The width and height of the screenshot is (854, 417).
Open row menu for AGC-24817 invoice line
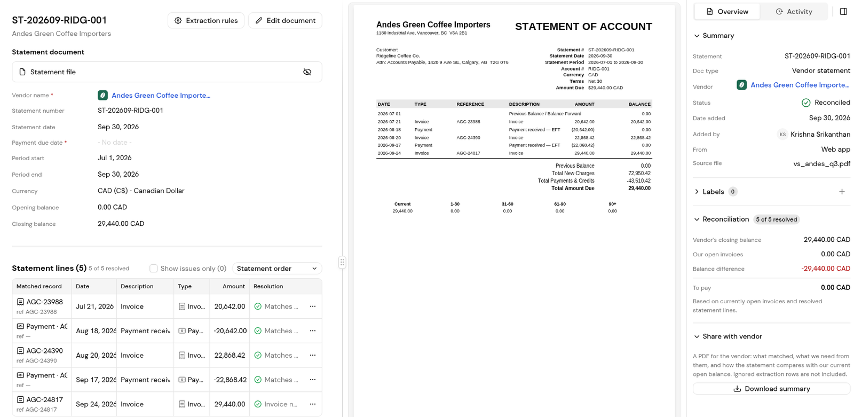(313, 404)
